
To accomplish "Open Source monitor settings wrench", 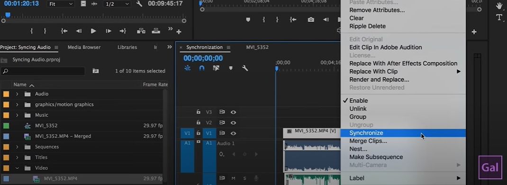I will pos(139,4).
